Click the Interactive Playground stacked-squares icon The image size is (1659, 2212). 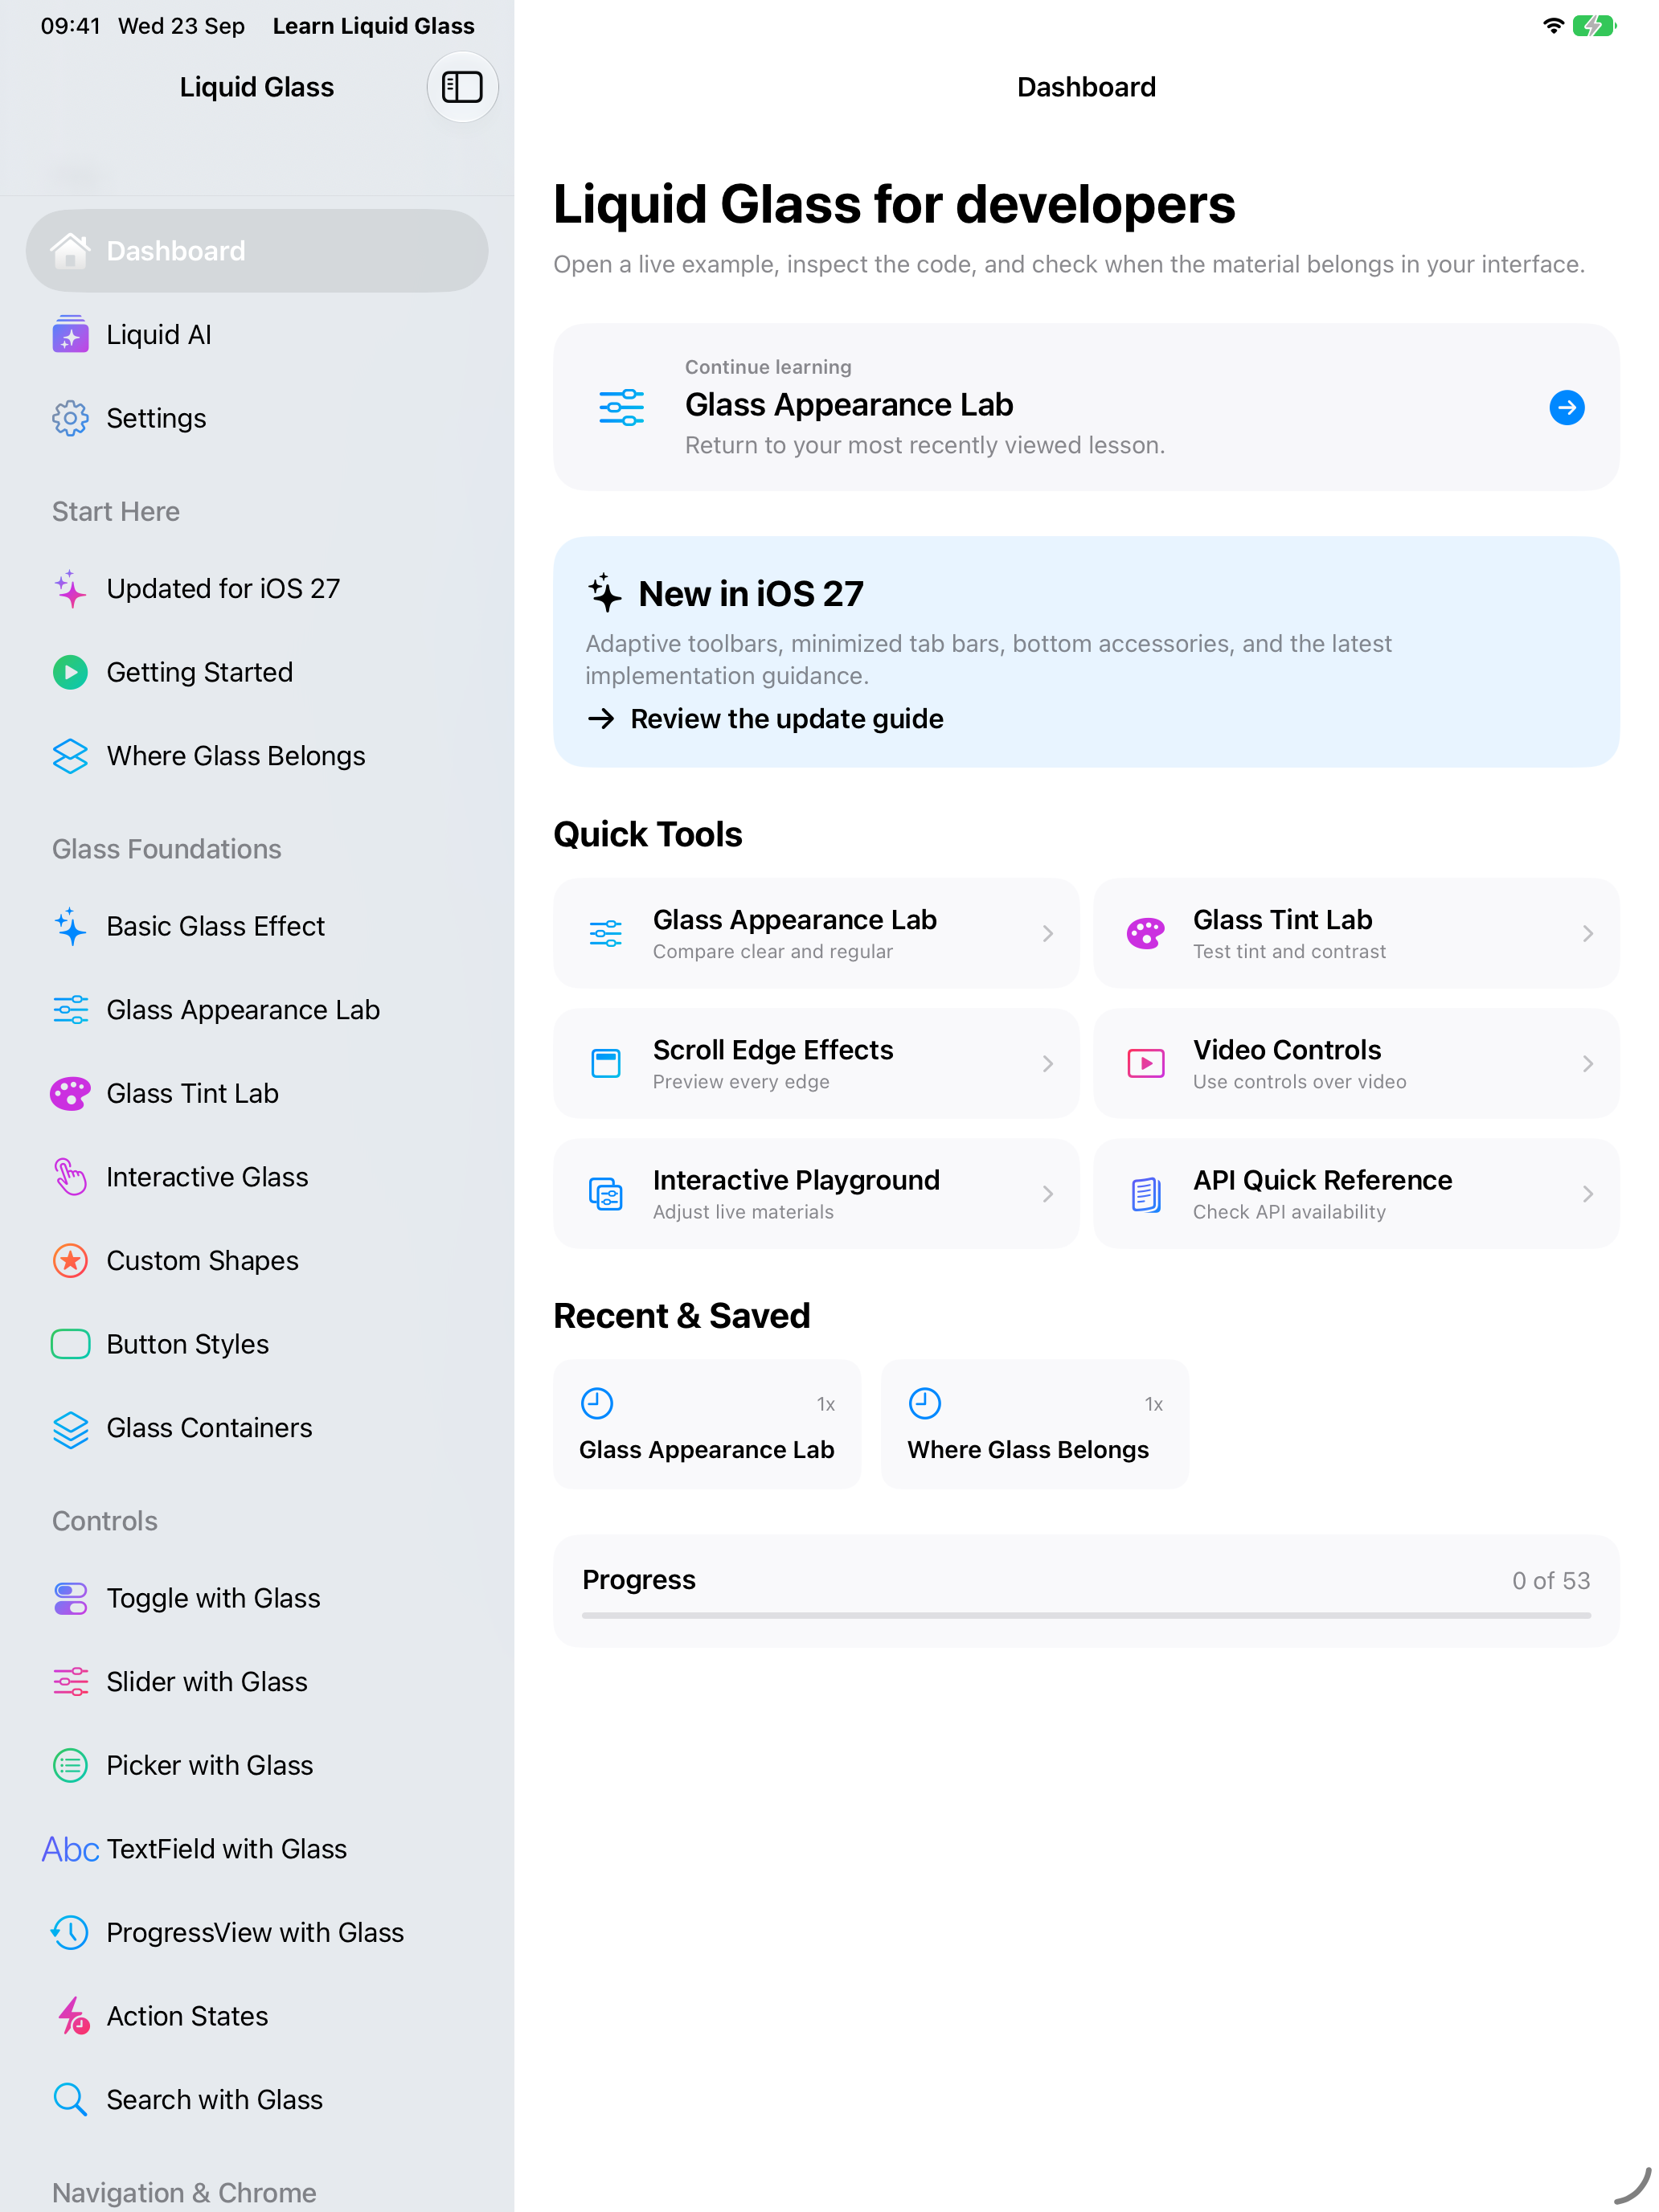click(x=606, y=1194)
